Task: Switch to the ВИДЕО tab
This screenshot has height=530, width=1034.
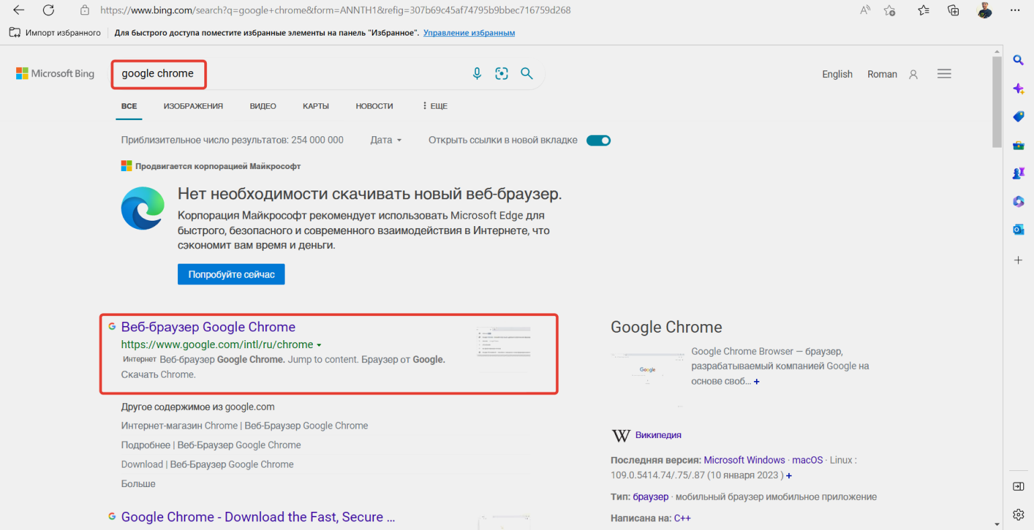Action: click(x=263, y=106)
